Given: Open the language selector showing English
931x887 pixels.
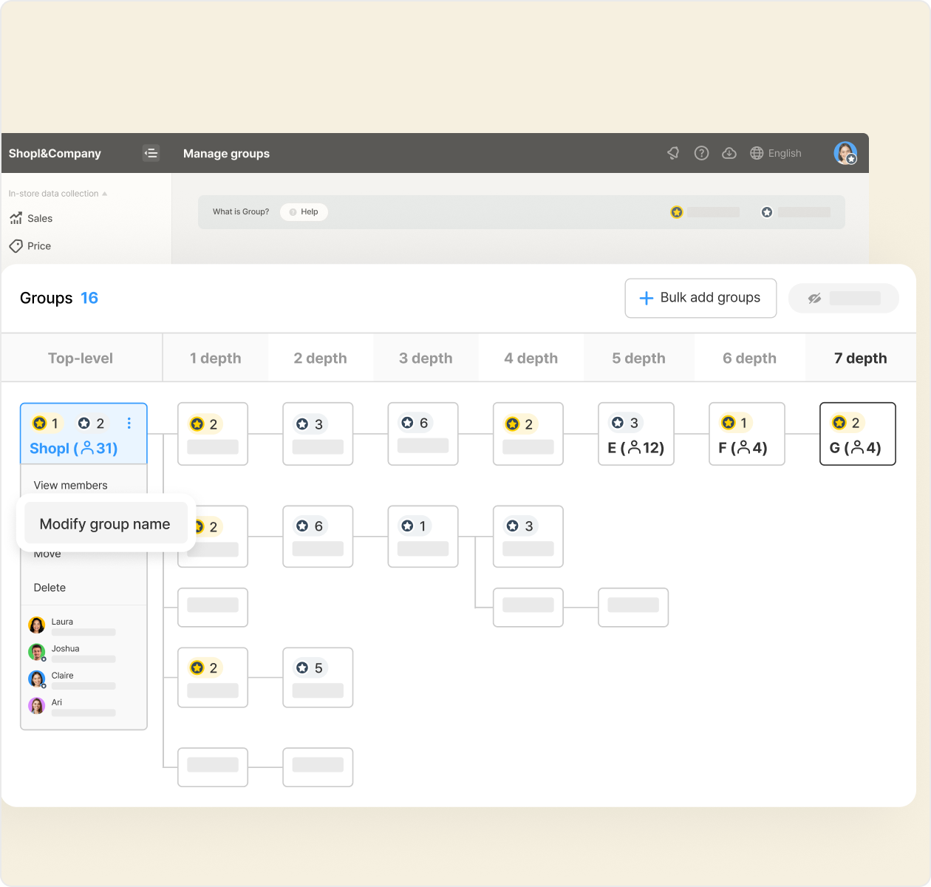Looking at the screenshot, I should 777,153.
